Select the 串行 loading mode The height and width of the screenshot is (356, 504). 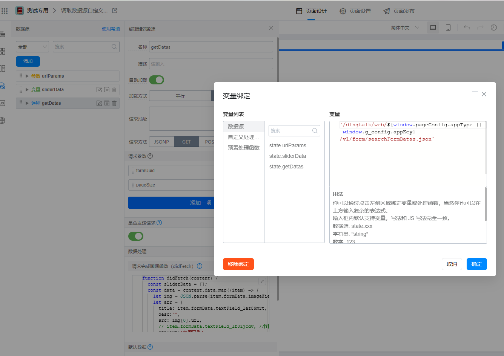(x=180, y=96)
